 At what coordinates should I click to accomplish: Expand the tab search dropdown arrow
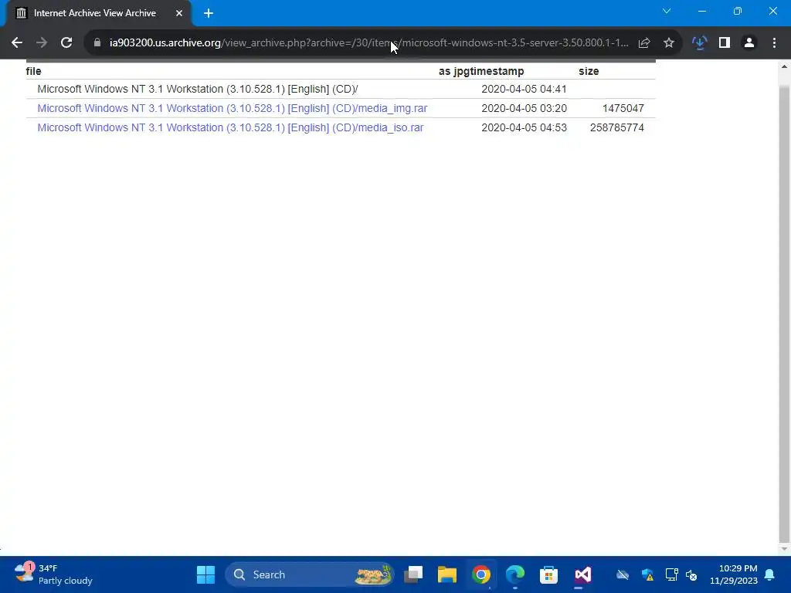click(x=667, y=11)
